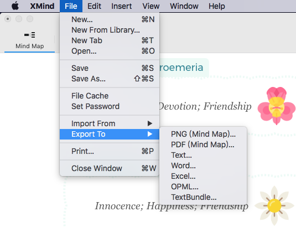
Task: Choose Print... from File menu
Action: (110, 151)
